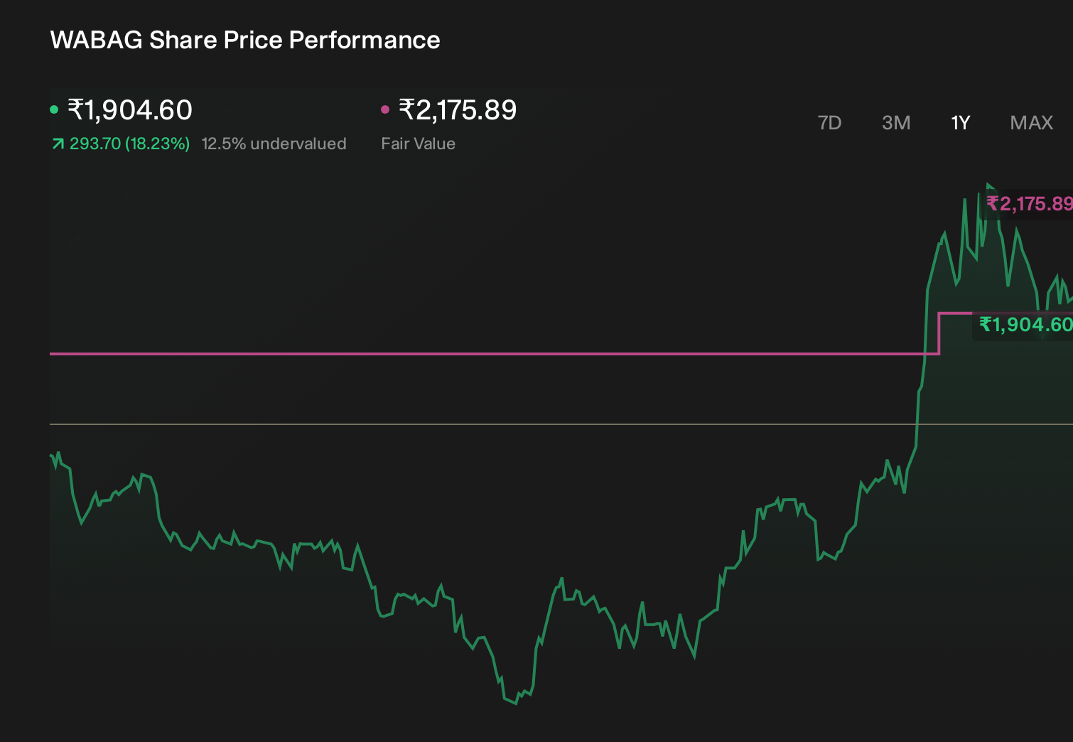This screenshot has height=742, width=1073.
Task: Show the MAX price history
Action: click(1032, 123)
